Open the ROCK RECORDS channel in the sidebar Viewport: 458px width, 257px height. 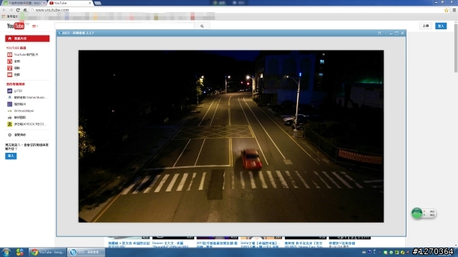point(30,124)
